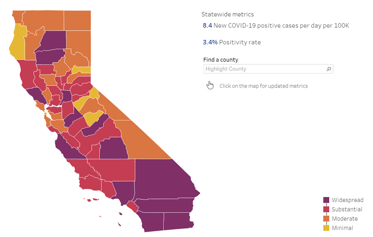The height and width of the screenshot is (237, 373).
Task: Click the Find a county label
Action: [221, 60]
